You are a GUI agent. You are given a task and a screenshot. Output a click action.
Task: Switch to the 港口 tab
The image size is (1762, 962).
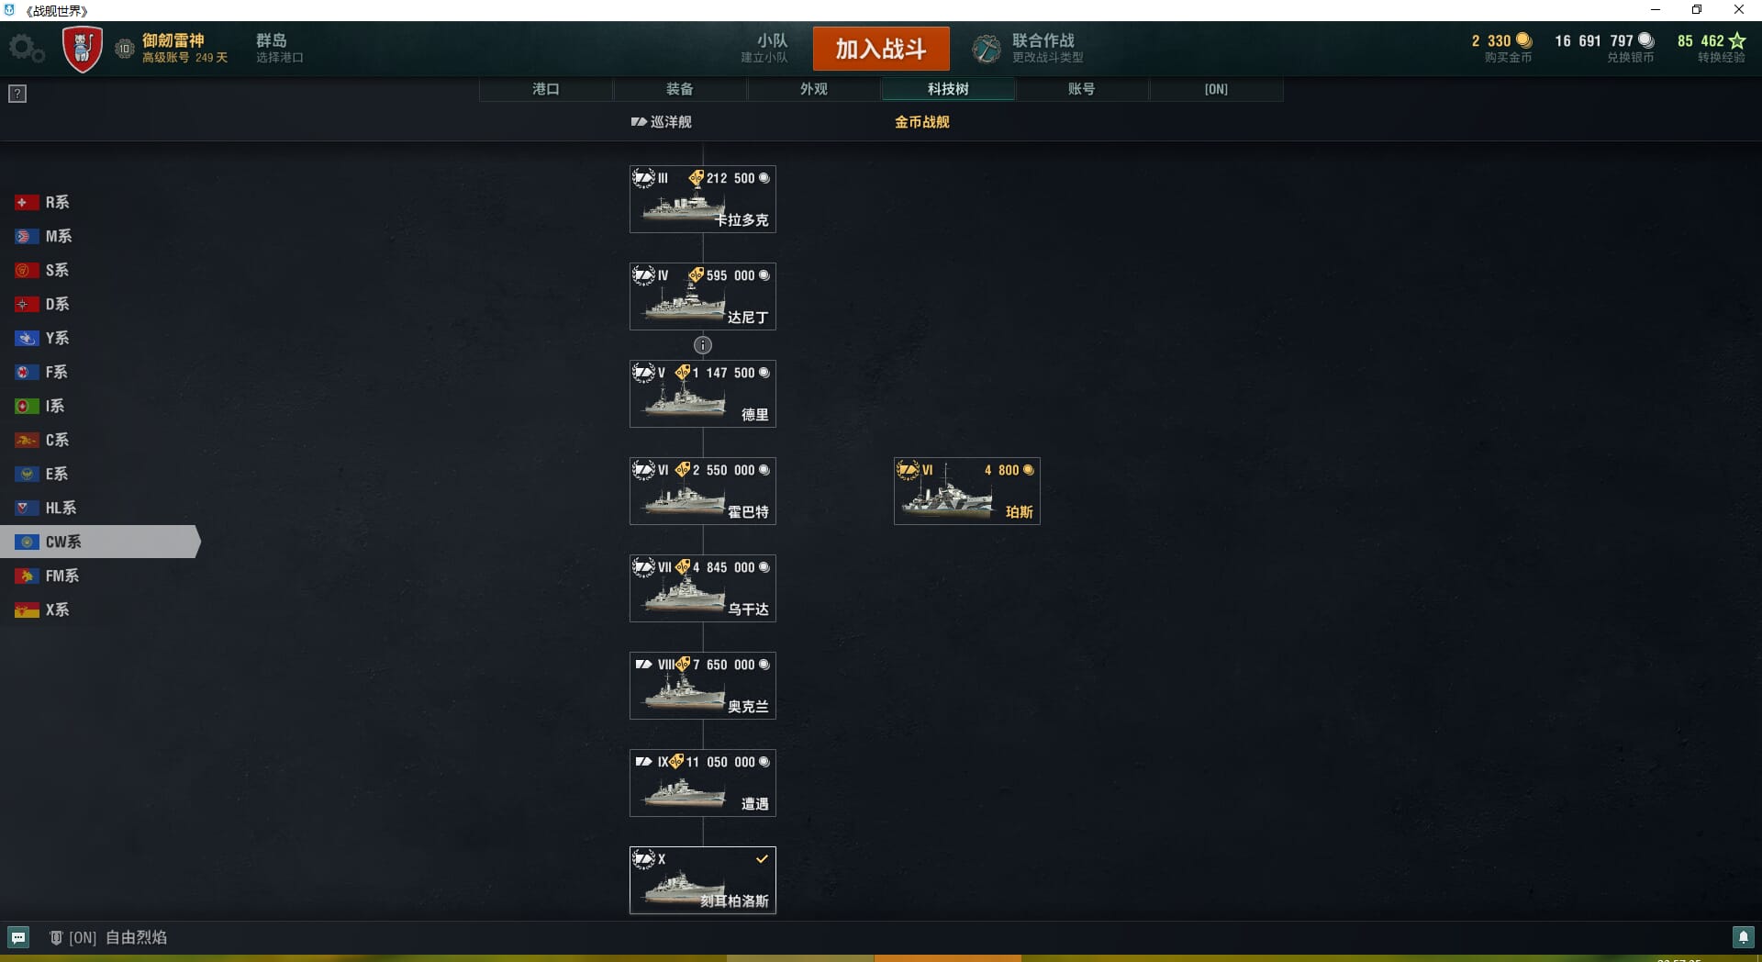coord(546,89)
